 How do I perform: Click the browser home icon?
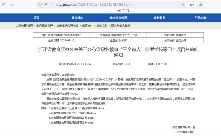(11, 5)
